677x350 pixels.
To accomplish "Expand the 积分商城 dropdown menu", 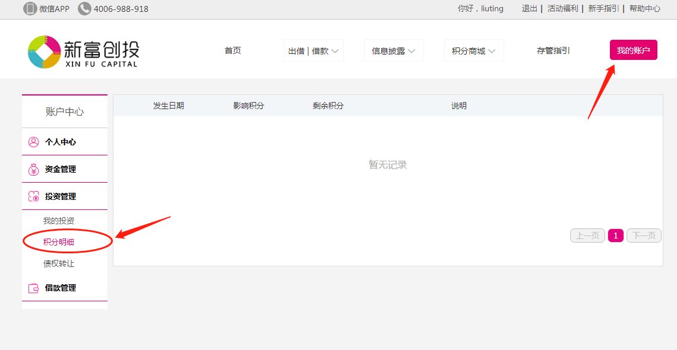I will [x=474, y=51].
